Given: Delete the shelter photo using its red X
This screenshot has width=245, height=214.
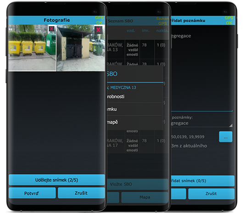Looking at the screenshot, I should pos(98,30).
